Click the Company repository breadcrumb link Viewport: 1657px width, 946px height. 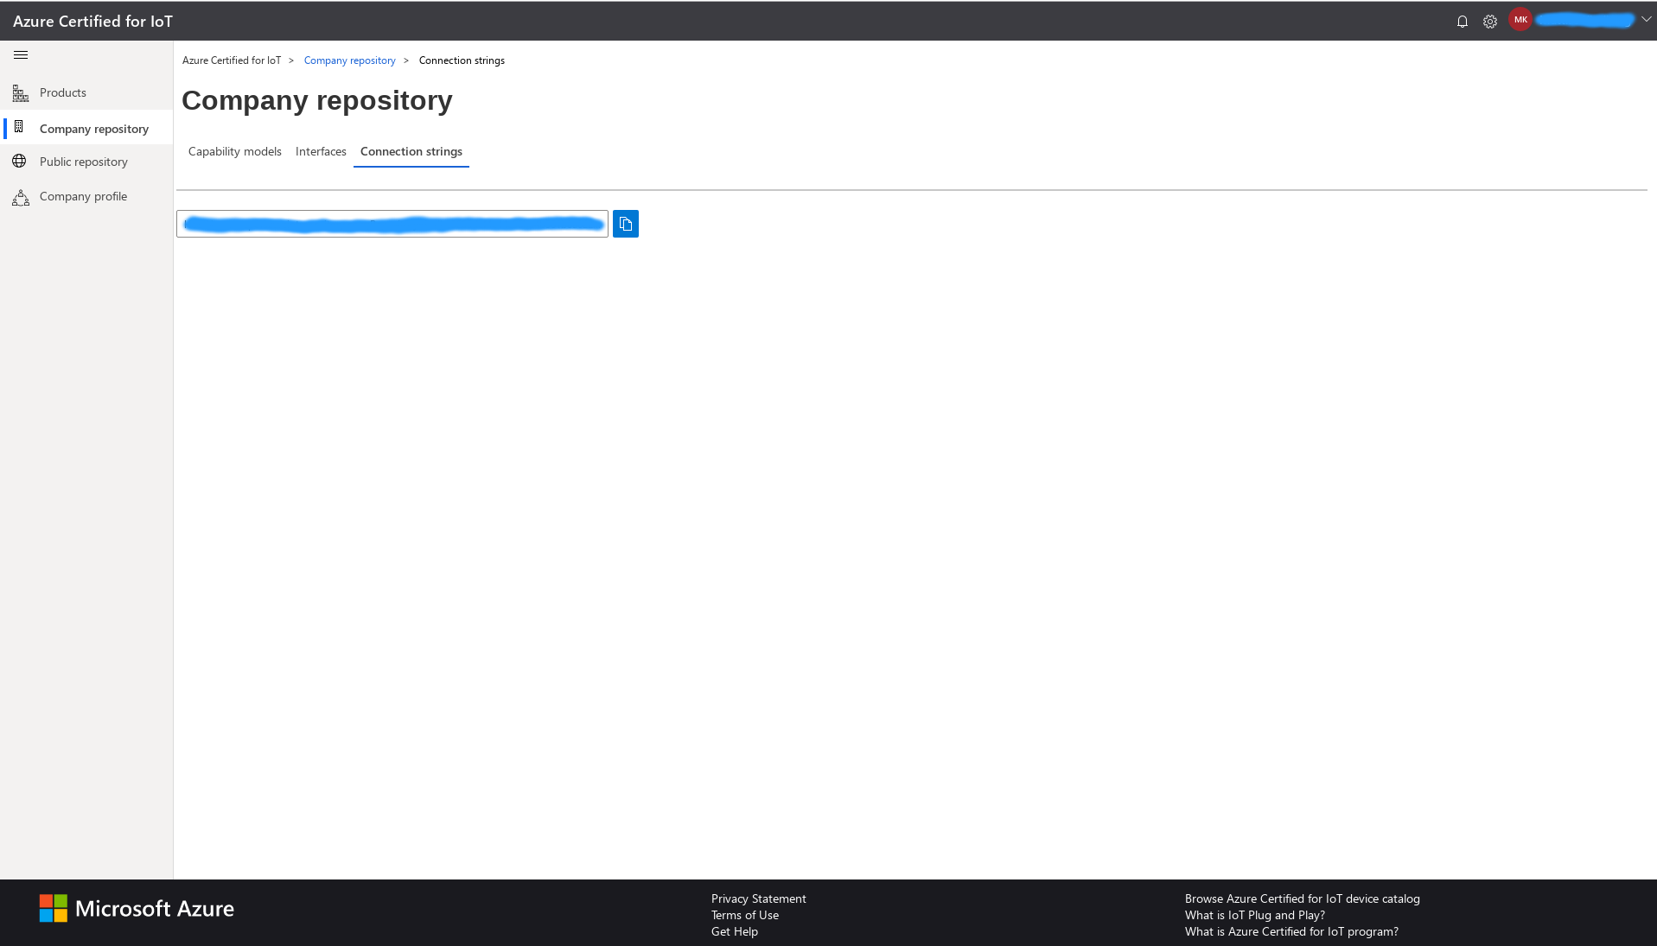pos(350,60)
